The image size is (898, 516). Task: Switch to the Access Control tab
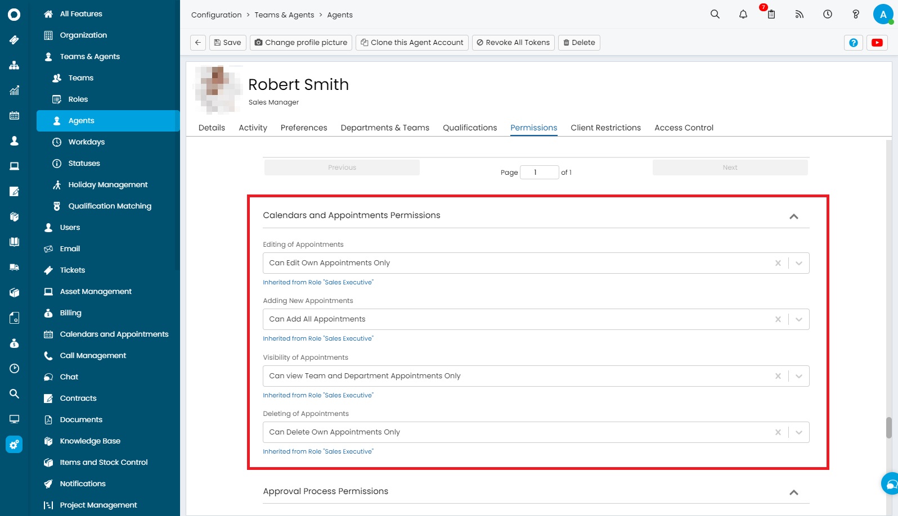pos(684,128)
